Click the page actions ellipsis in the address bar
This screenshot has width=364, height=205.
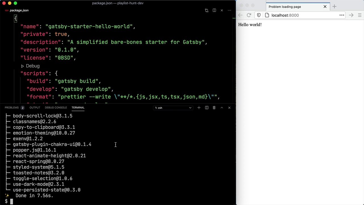342,15
